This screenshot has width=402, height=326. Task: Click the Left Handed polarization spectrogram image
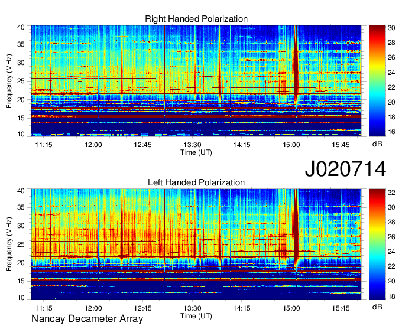tap(196, 244)
